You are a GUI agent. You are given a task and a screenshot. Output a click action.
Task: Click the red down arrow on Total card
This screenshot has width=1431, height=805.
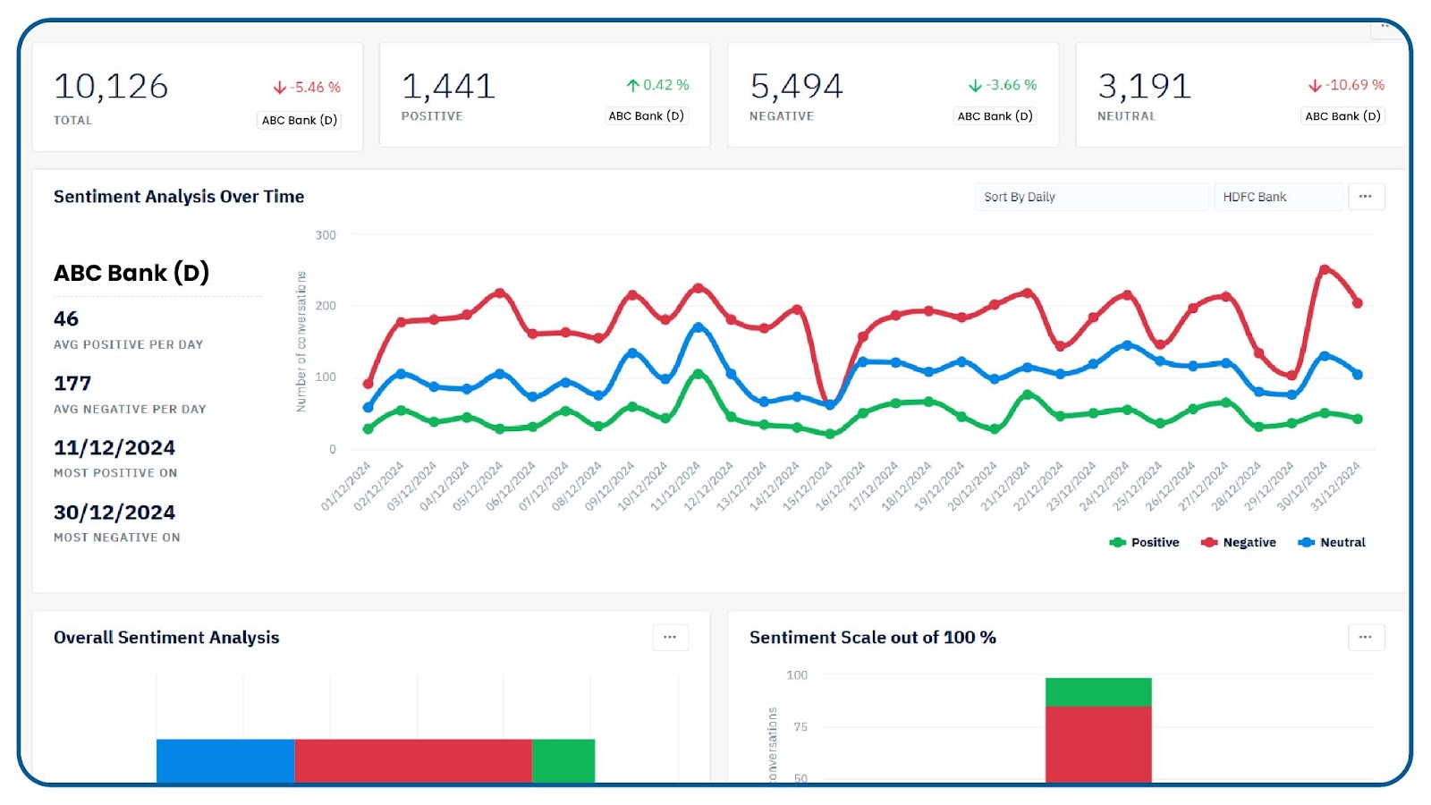point(280,88)
